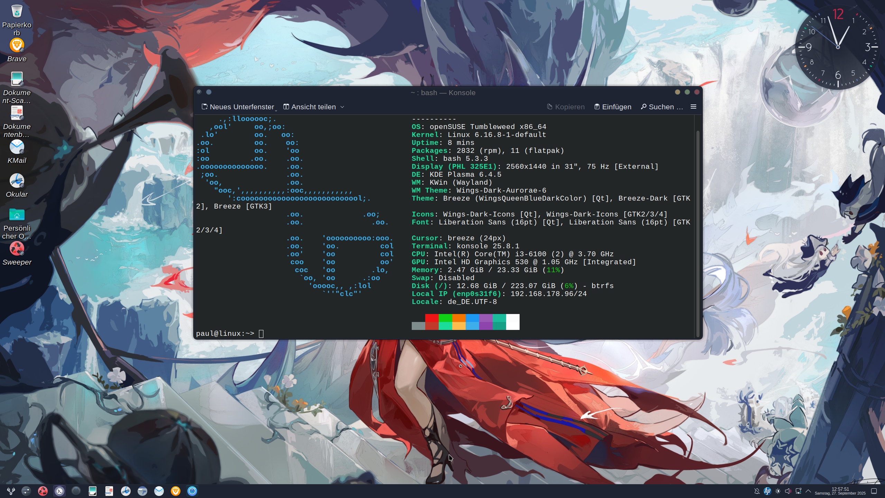Open Papierkorb trash icon

click(17, 12)
